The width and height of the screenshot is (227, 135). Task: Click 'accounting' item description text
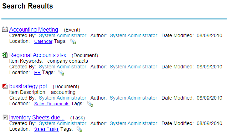tap(63, 92)
